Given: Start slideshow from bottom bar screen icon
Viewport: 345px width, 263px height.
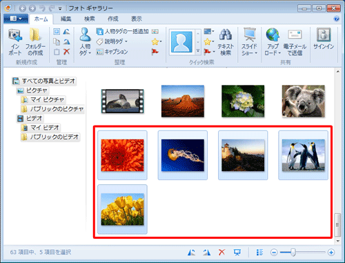Looking at the screenshot, I should (x=237, y=253).
